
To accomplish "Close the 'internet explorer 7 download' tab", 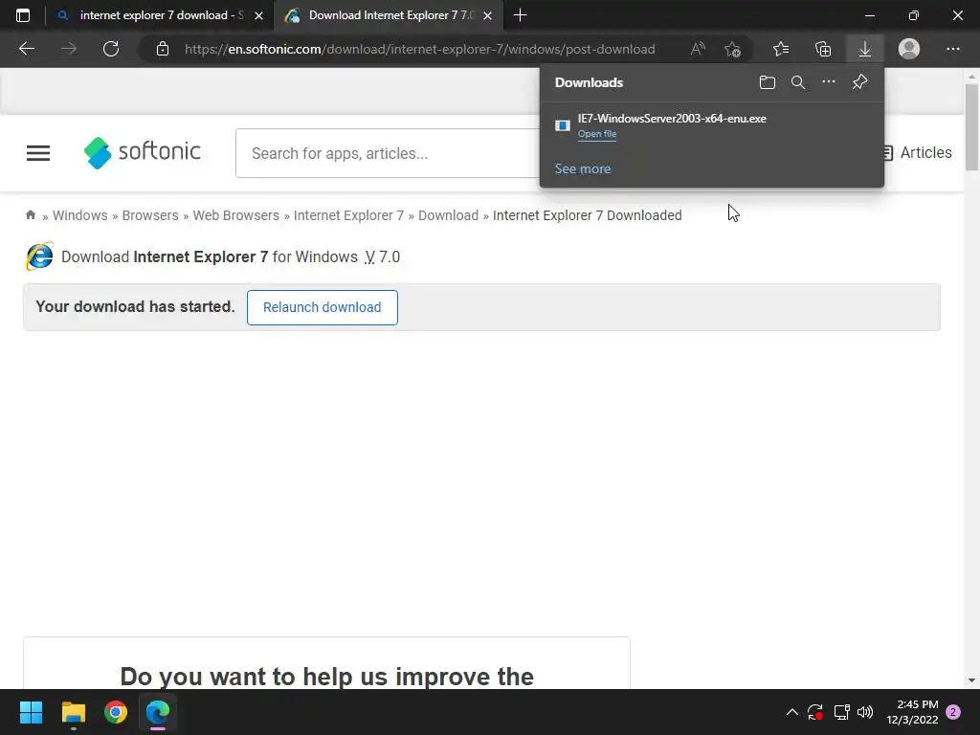I will tap(258, 15).
